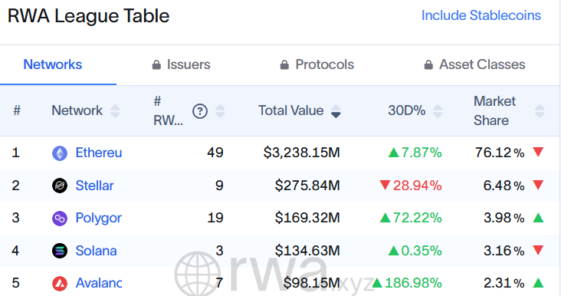This screenshot has height=296, width=561.
Task: Sort by Total Value arrows
Action: point(336,111)
